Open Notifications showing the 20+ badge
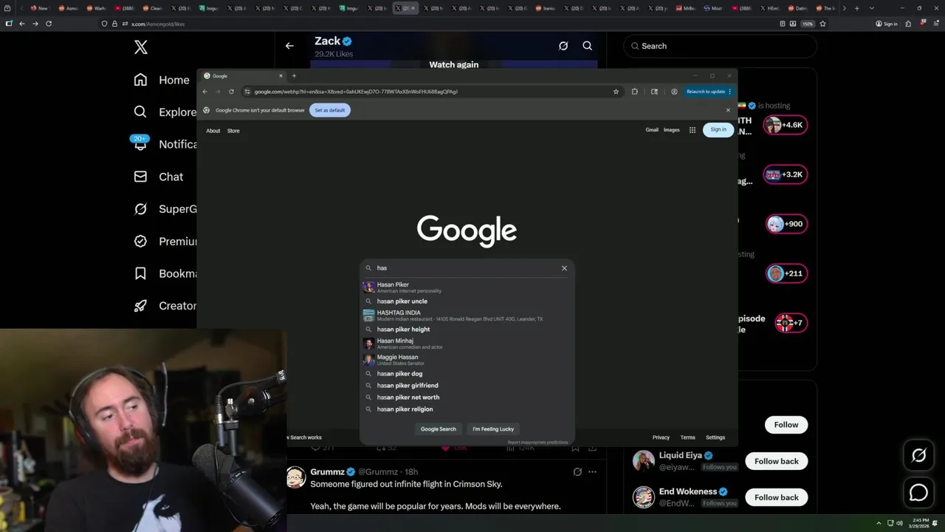Viewport: 945px width, 532px height. click(165, 144)
